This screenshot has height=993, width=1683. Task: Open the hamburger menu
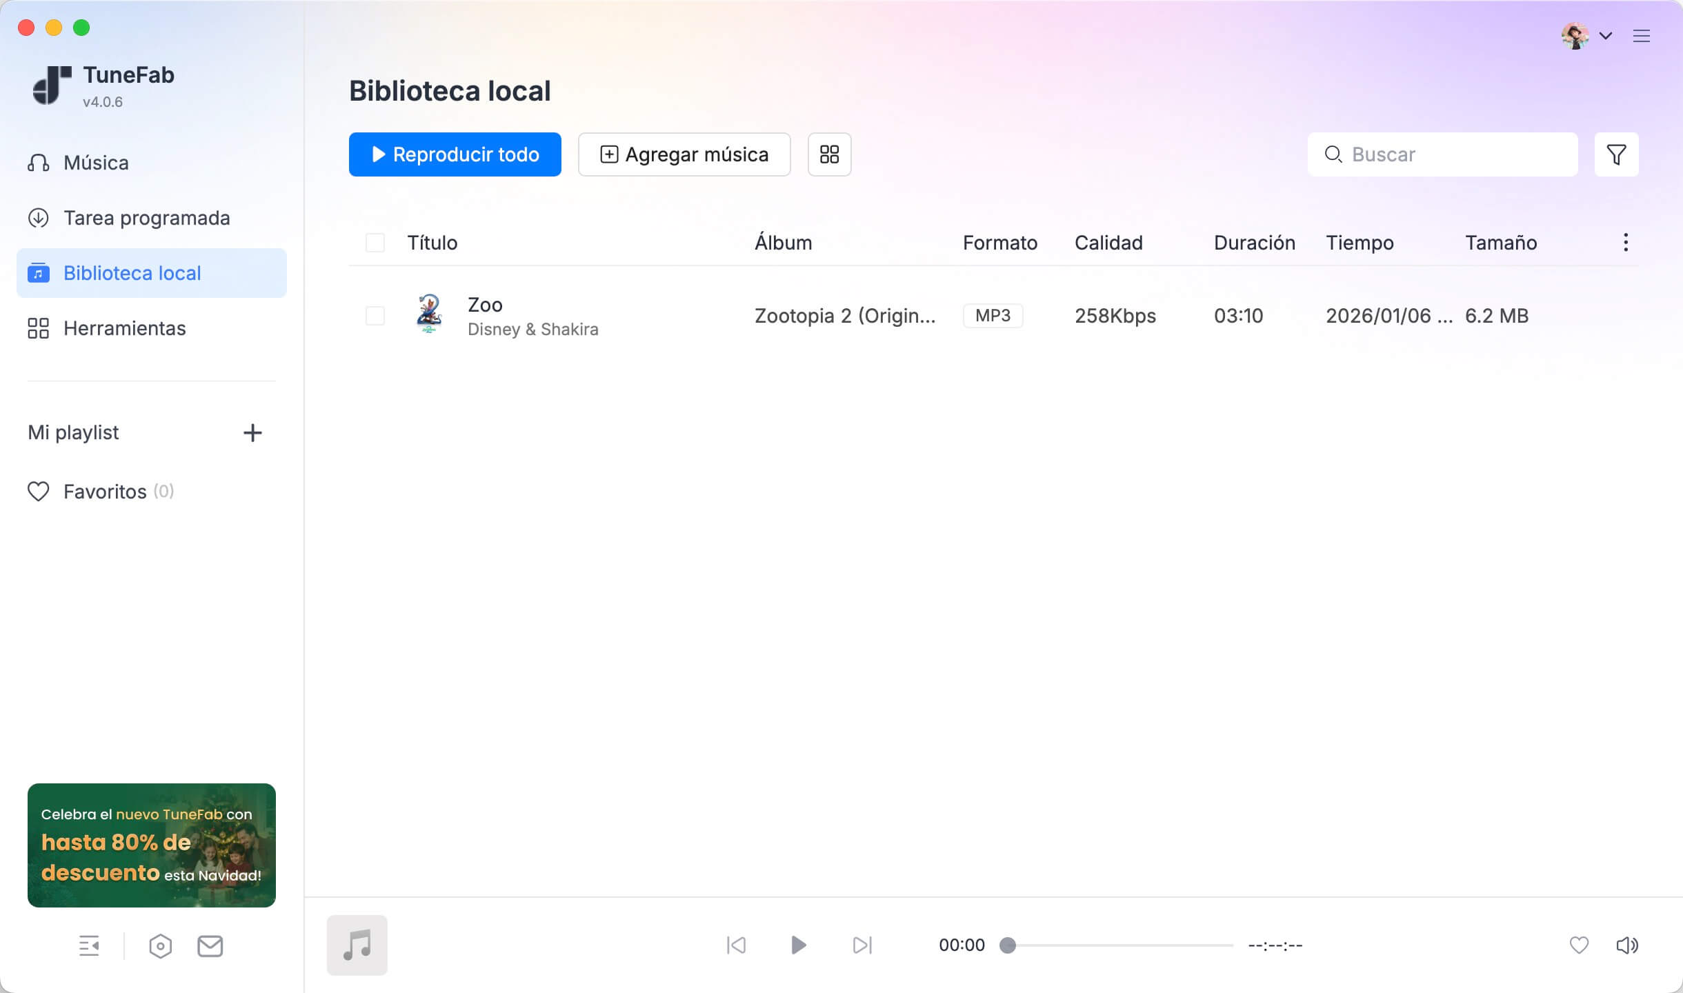1641,36
